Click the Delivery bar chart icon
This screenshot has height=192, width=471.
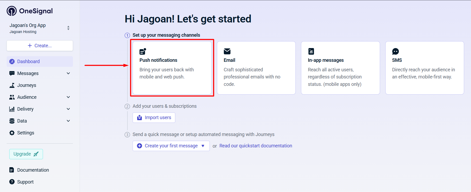(x=12, y=109)
